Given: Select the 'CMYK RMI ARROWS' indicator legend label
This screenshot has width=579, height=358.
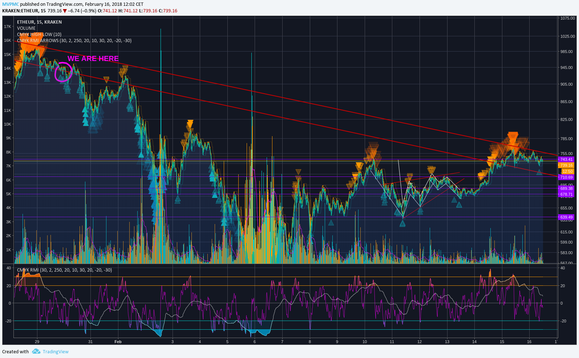Looking at the screenshot, I should click(x=74, y=41).
